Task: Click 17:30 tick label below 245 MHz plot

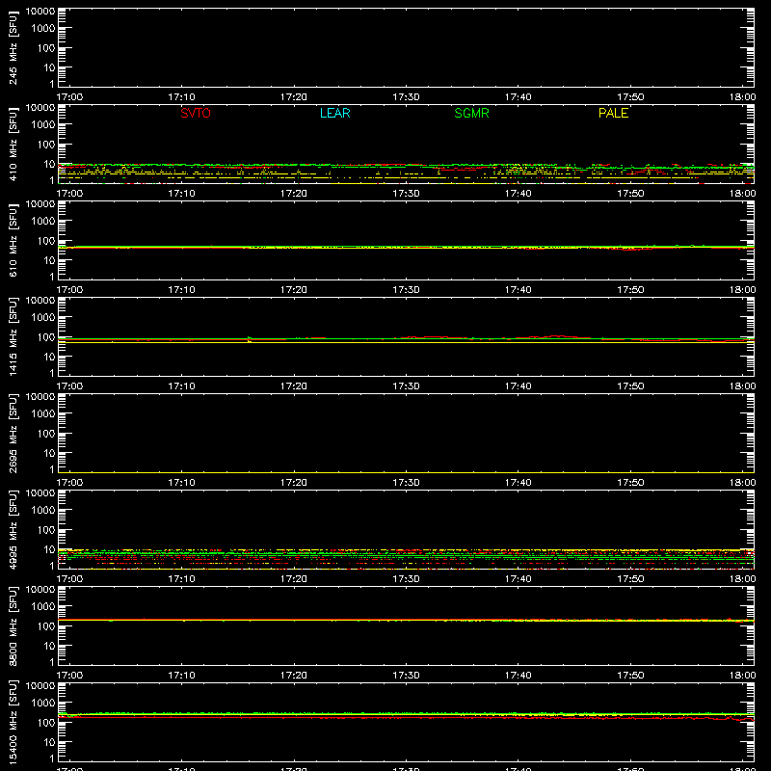Action: point(406,97)
